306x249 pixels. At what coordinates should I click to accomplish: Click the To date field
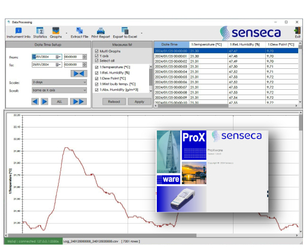pos(47,65)
